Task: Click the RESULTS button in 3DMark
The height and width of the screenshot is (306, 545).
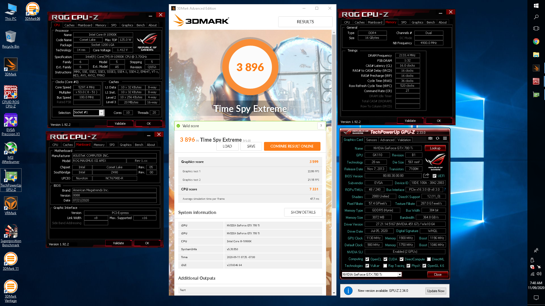Action: (305, 22)
